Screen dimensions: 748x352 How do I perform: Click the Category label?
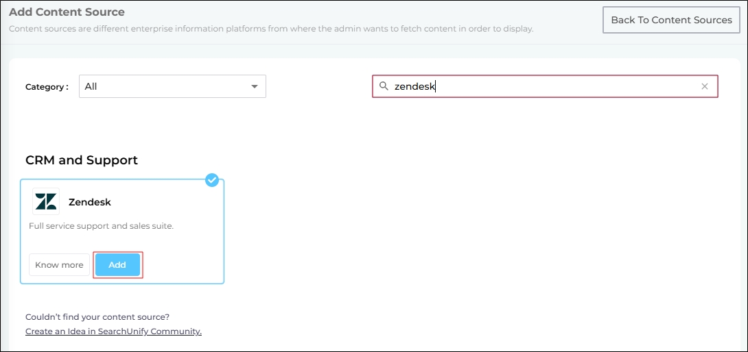(x=47, y=87)
